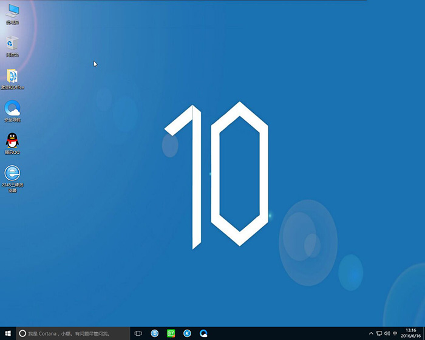Select the Office activation desktop shortcut
The height and width of the screenshot is (340, 425).
(12, 77)
